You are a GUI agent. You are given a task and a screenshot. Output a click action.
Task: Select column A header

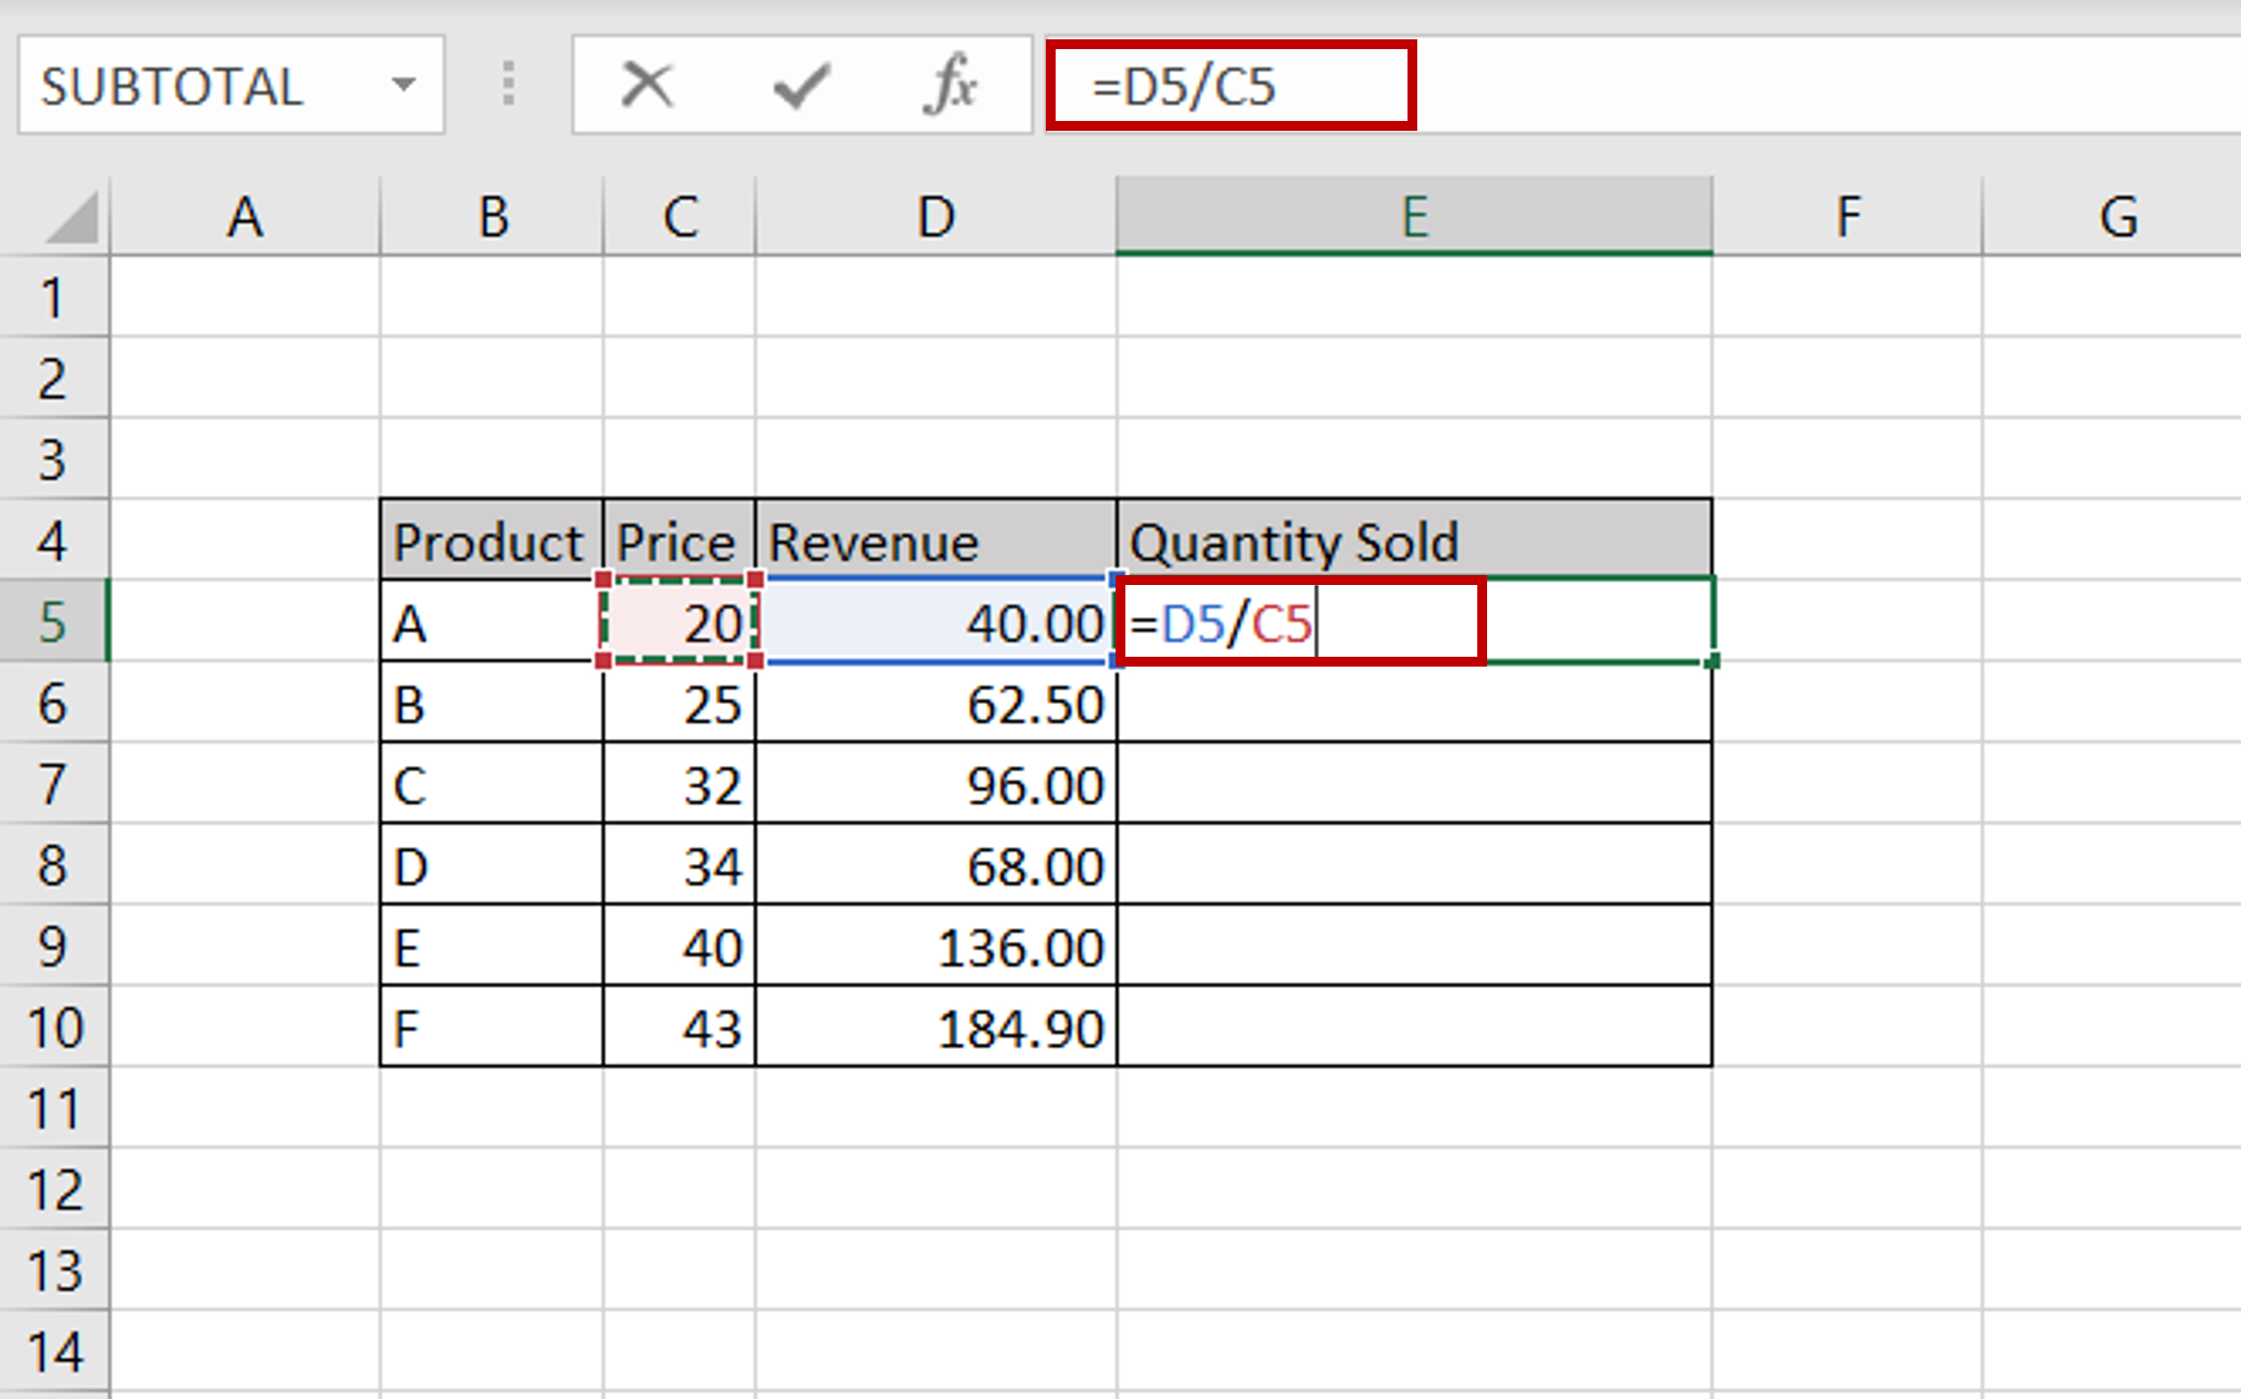click(245, 216)
